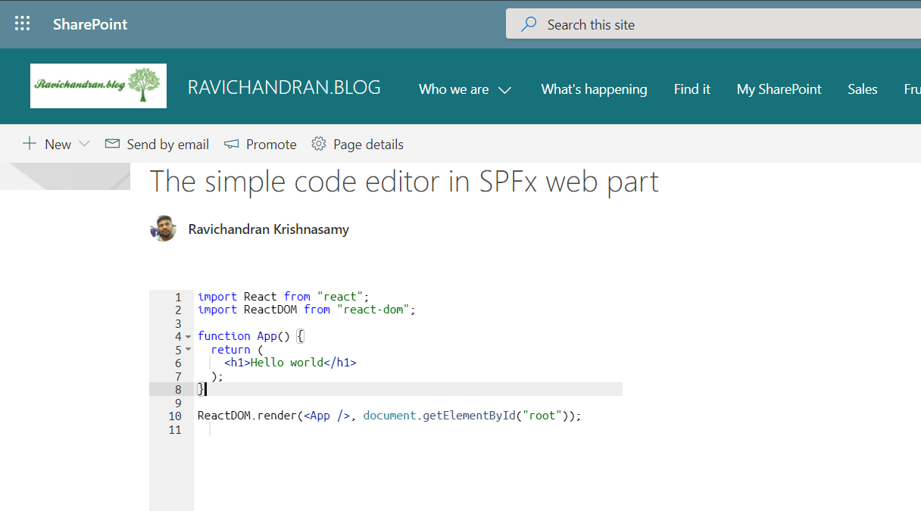The image size is (921, 511).
Task: Expand the Who we are menu chevron
Action: click(x=505, y=90)
